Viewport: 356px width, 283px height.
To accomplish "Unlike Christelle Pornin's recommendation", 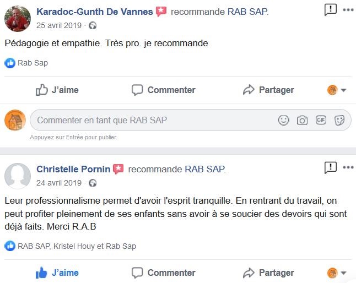I will 57,273.
